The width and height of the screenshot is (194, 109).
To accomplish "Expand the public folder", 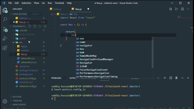I will [x=14, y=38].
